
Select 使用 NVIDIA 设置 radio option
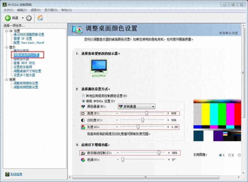tap(83, 101)
